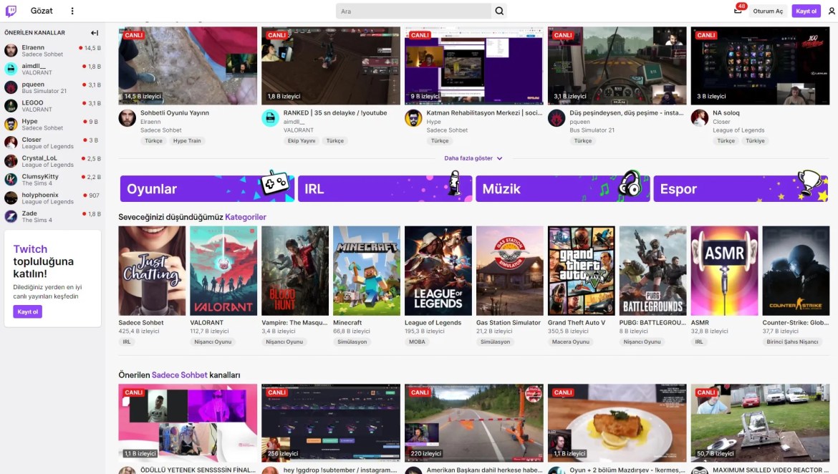The width and height of the screenshot is (838, 474).
Task: Open the Counter-Strike category cover
Action: [x=796, y=271]
